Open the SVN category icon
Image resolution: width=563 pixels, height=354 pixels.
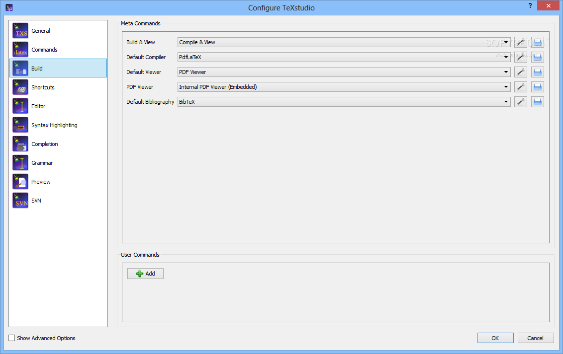[x=20, y=200]
